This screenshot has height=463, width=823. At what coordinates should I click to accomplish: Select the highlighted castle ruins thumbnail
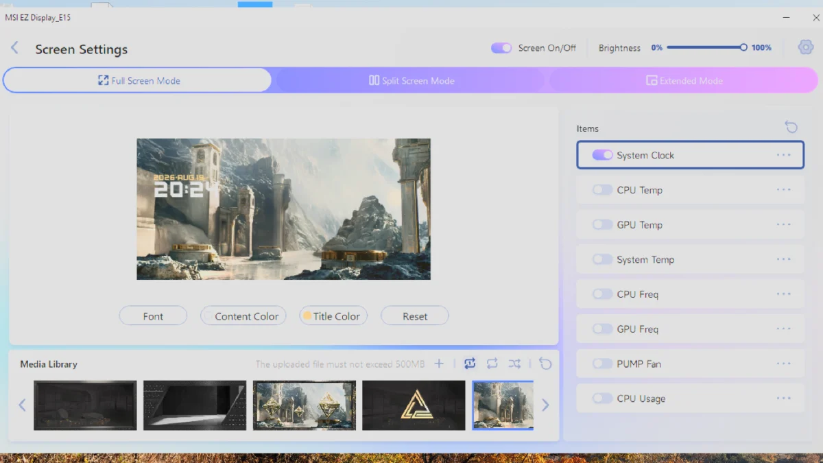pyautogui.click(x=503, y=405)
